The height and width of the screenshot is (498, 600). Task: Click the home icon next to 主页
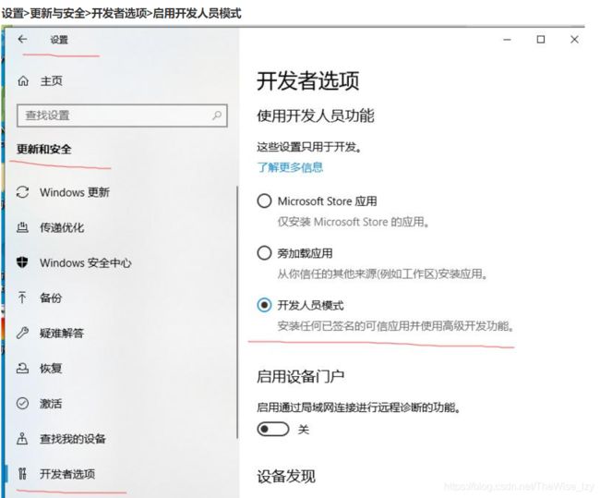coord(23,80)
